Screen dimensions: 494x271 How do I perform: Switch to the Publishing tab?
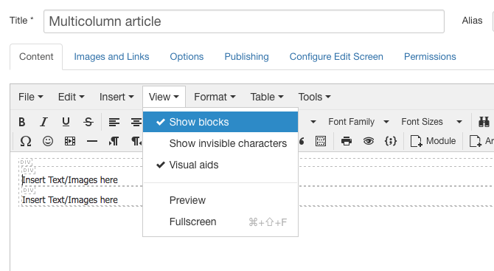(247, 56)
